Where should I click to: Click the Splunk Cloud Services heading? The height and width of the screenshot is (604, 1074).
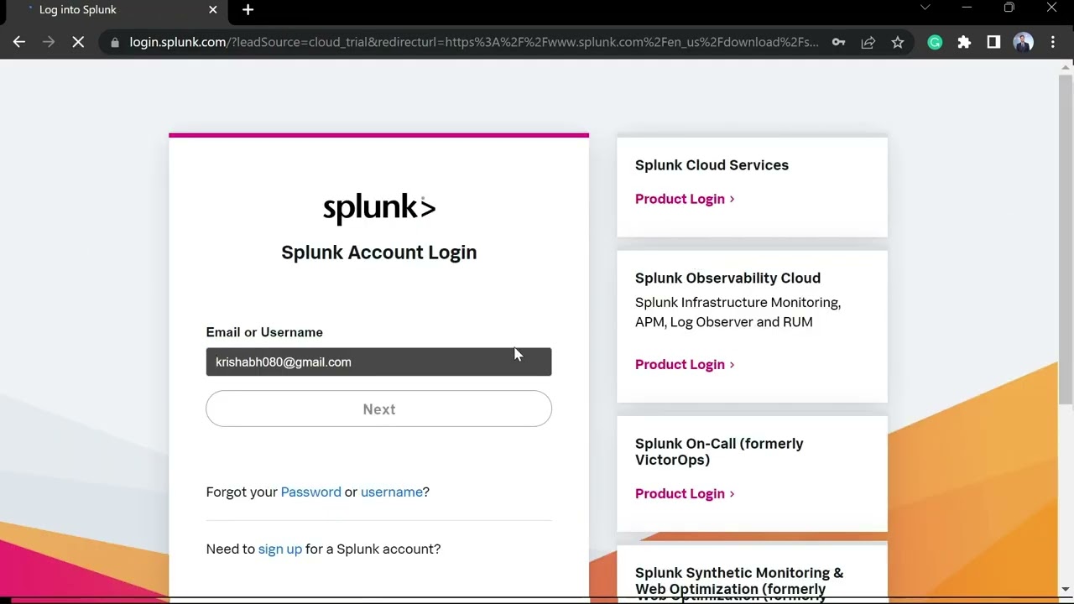coord(712,165)
